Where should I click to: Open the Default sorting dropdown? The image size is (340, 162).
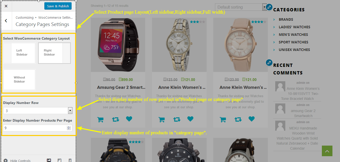[241, 7]
